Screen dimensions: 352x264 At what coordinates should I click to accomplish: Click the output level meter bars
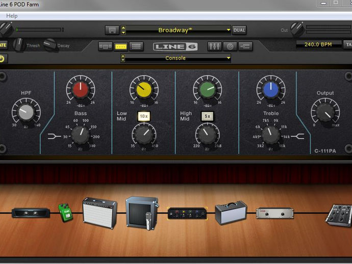tap(328, 30)
